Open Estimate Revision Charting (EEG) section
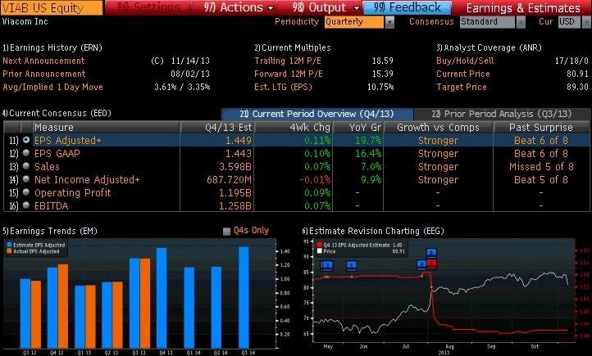This screenshot has width=592, height=356. (373, 231)
